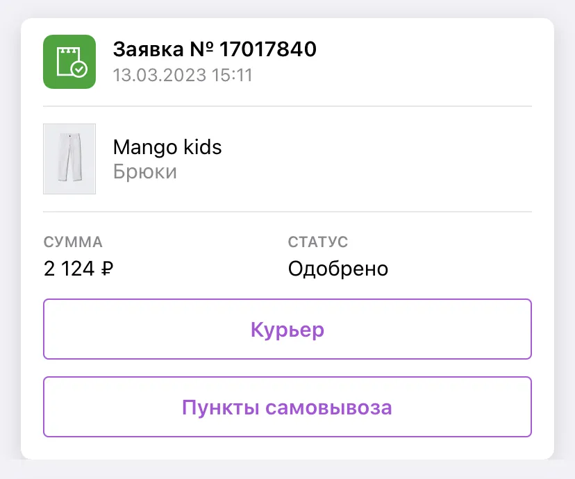575x479 pixels.
Task: Click the ruble currency symbol
Action: tap(107, 269)
